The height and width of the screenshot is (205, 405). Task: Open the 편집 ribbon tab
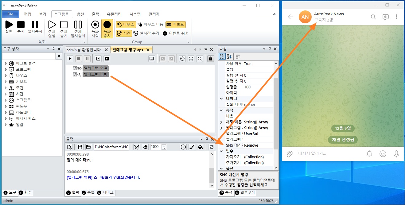28,14
